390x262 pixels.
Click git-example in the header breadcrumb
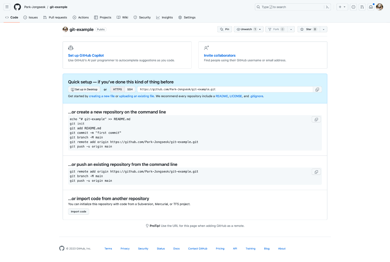pyautogui.click(x=58, y=7)
